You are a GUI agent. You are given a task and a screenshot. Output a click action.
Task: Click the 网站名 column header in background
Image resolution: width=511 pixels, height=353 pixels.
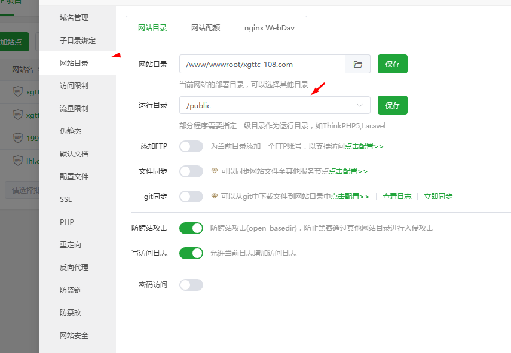pyautogui.click(x=22, y=69)
